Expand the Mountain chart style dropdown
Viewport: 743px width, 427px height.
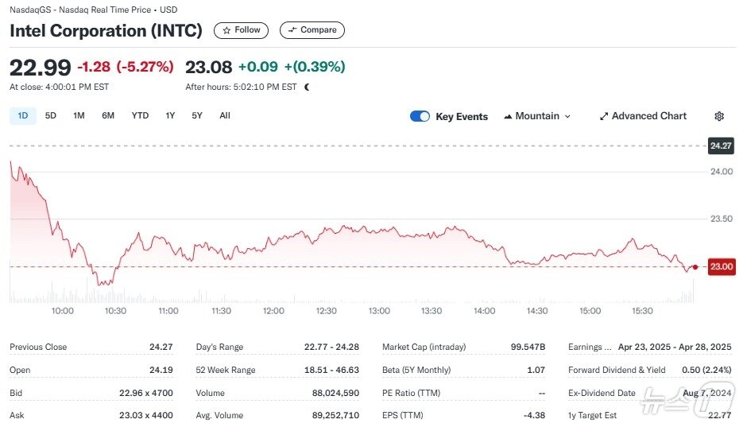click(x=567, y=116)
